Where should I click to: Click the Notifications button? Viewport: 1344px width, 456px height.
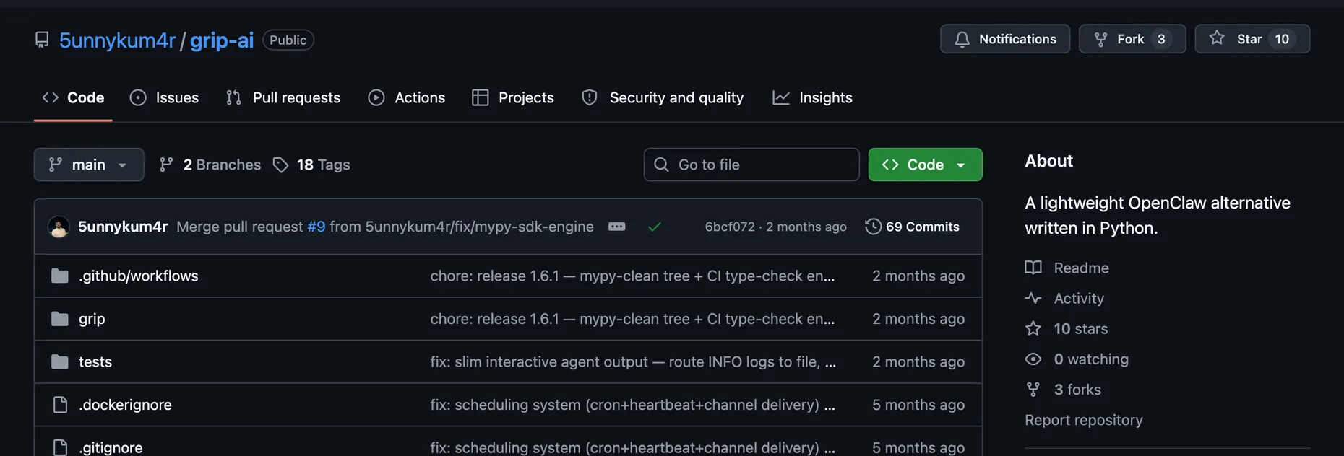click(x=1004, y=39)
